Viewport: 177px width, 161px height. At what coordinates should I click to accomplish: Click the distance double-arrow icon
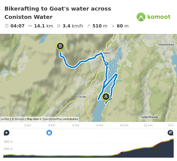30,26
